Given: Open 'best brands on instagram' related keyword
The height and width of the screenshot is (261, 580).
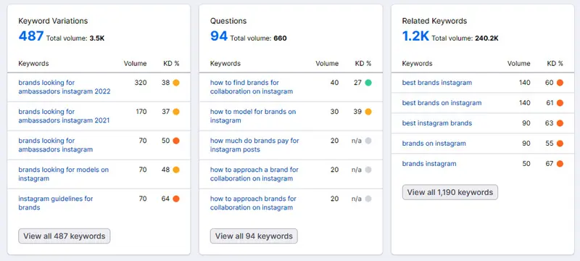Looking at the screenshot, I should click(x=442, y=103).
